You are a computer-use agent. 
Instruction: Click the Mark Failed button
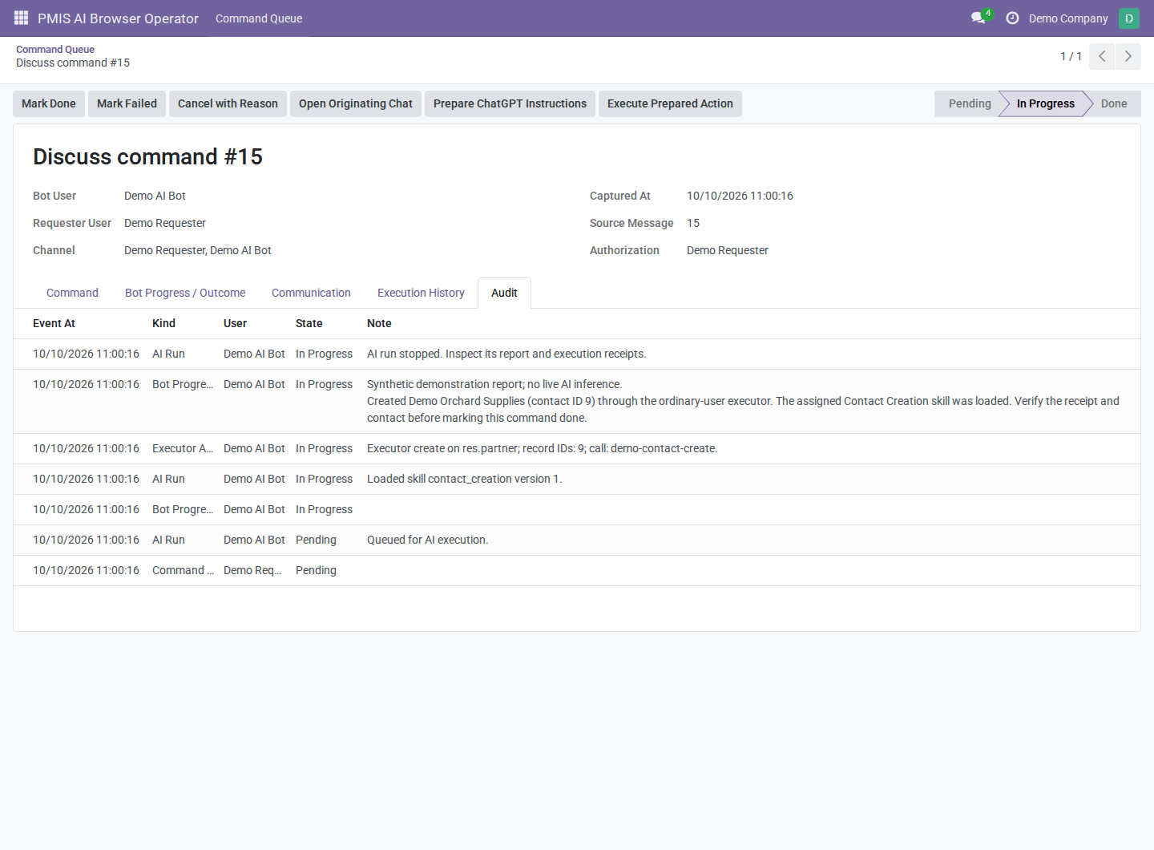[x=127, y=103]
